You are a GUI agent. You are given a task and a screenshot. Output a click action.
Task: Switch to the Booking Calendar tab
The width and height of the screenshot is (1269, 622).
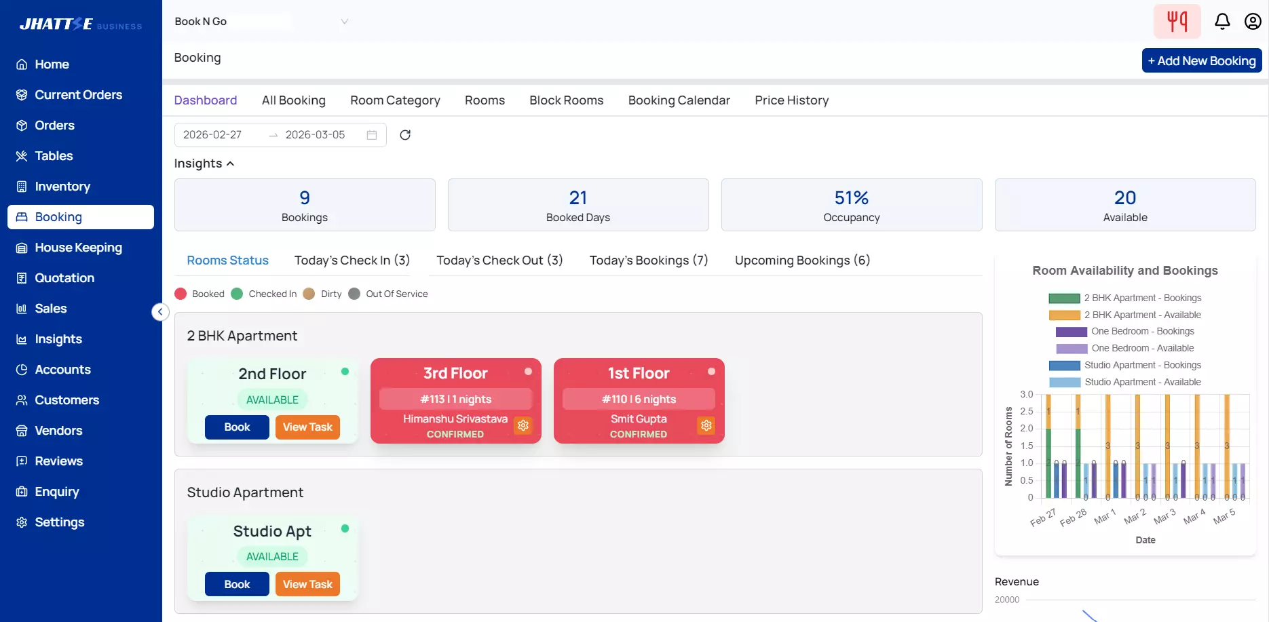pos(679,100)
